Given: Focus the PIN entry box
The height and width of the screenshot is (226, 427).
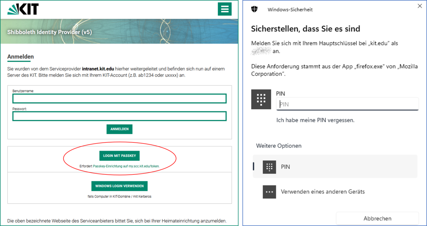Looking at the screenshot, I should [347, 104].
